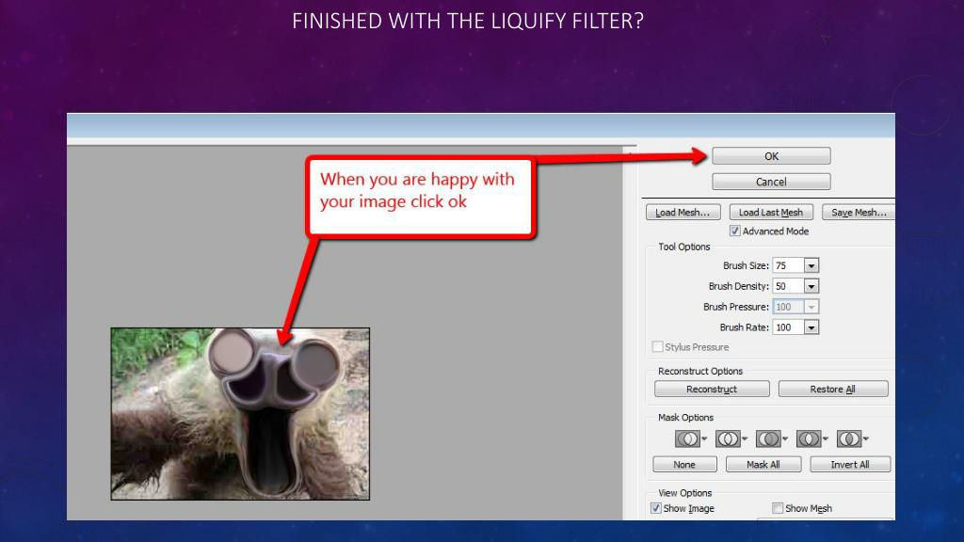The image size is (964, 542).
Task: Open the Brush Size dropdown arrow
Action: 811,265
